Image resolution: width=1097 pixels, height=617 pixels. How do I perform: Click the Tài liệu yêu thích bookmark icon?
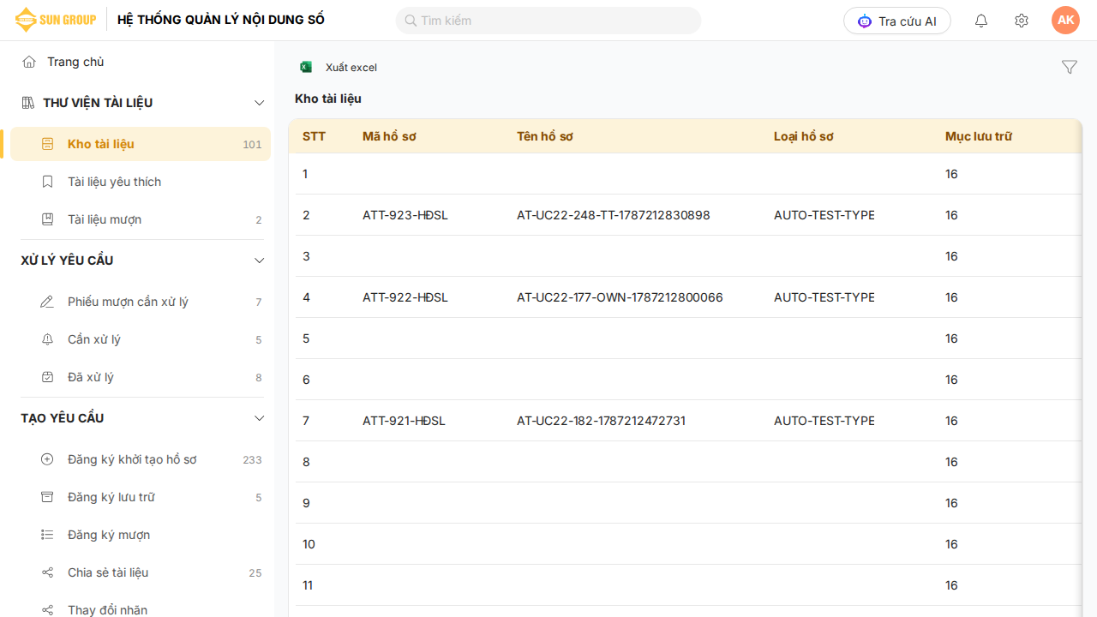click(48, 182)
